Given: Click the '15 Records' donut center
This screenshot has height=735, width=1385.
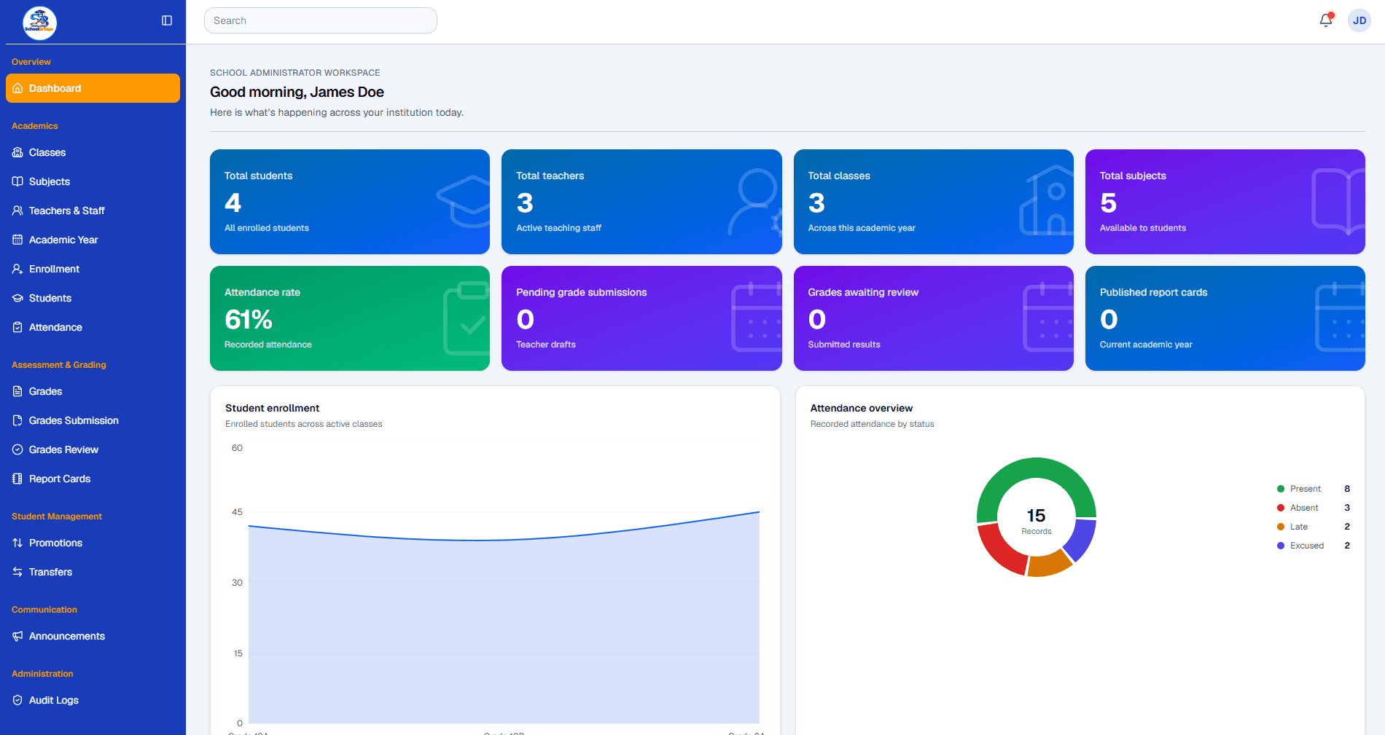Looking at the screenshot, I should point(1037,520).
